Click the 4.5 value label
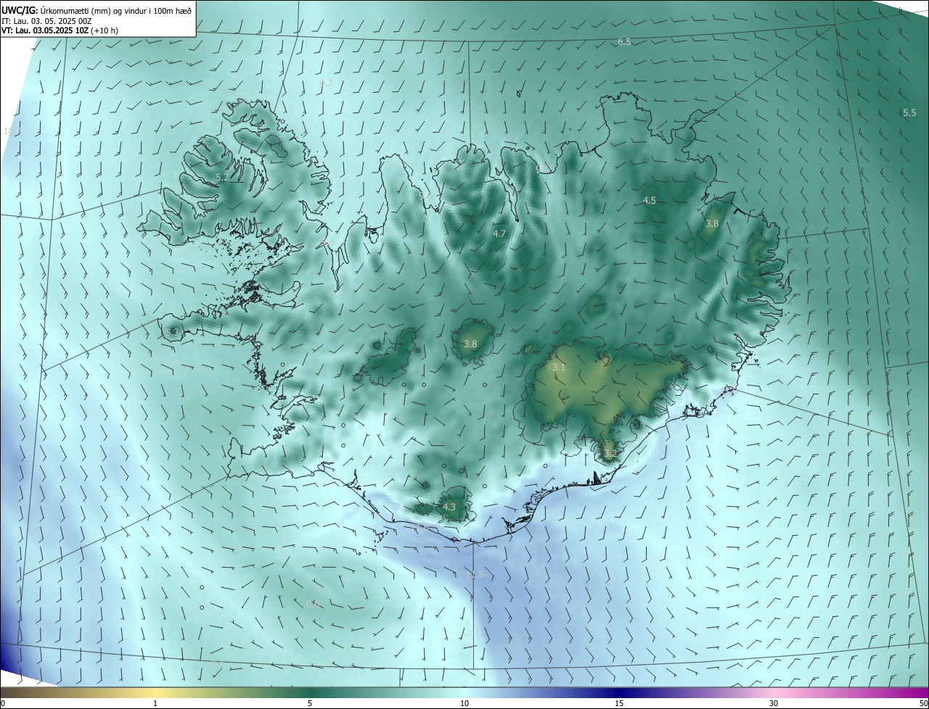Viewport: 929px width, 709px height. 650,201
